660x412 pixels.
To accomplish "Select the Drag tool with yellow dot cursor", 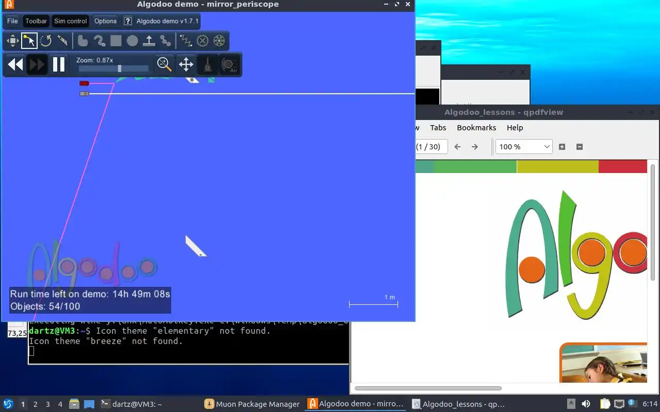I will pos(29,41).
